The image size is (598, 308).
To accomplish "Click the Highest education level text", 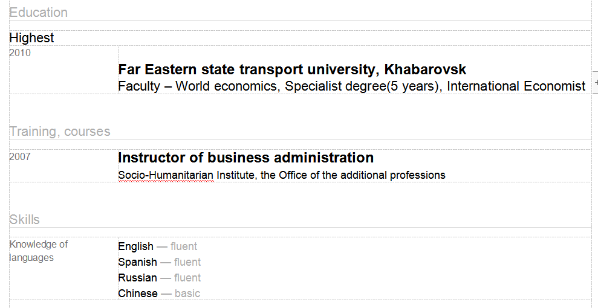I will pos(31,37).
